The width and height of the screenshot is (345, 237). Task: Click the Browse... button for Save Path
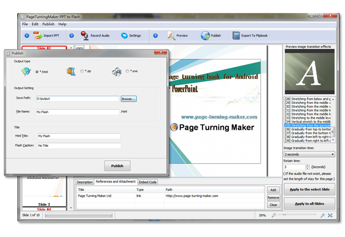129,99
